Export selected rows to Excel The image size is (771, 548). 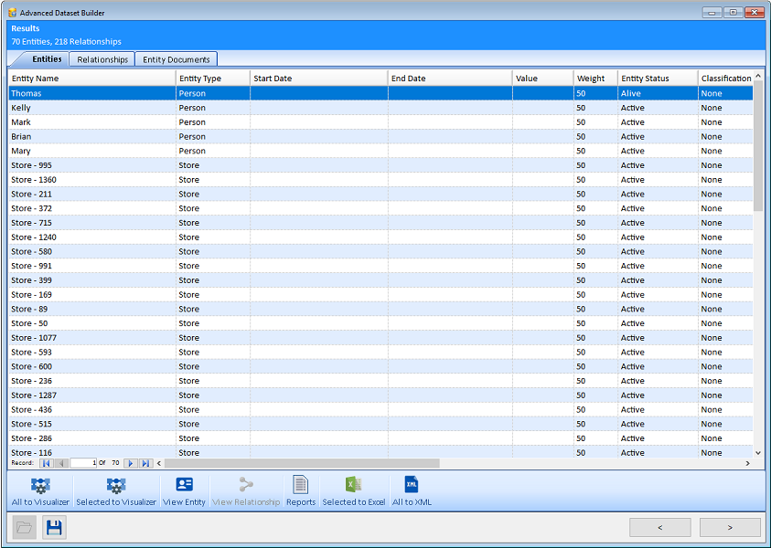click(353, 491)
